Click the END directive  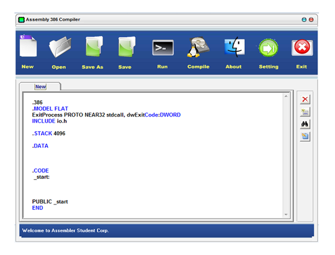point(37,208)
